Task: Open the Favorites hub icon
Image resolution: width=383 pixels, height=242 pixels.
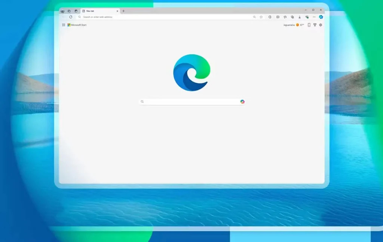Action: click(285, 17)
